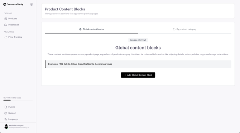Image resolution: width=240 pixels, height=133 pixels.
Task: Click the folder icon on the By product category tab
Action: [174, 29]
